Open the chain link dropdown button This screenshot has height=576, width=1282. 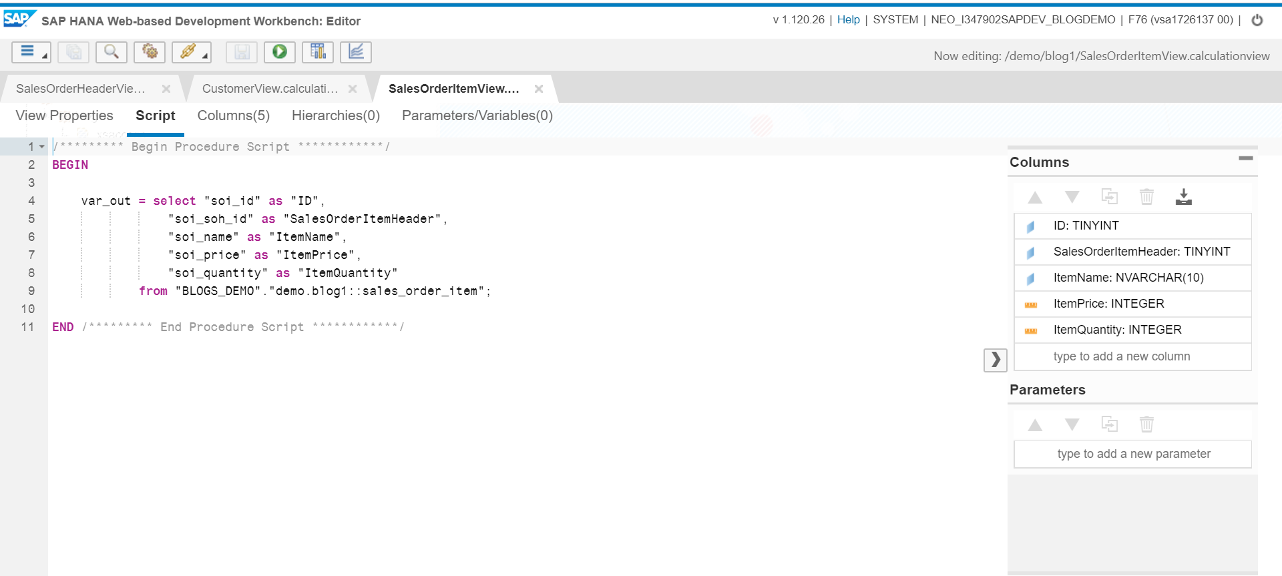(192, 52)
